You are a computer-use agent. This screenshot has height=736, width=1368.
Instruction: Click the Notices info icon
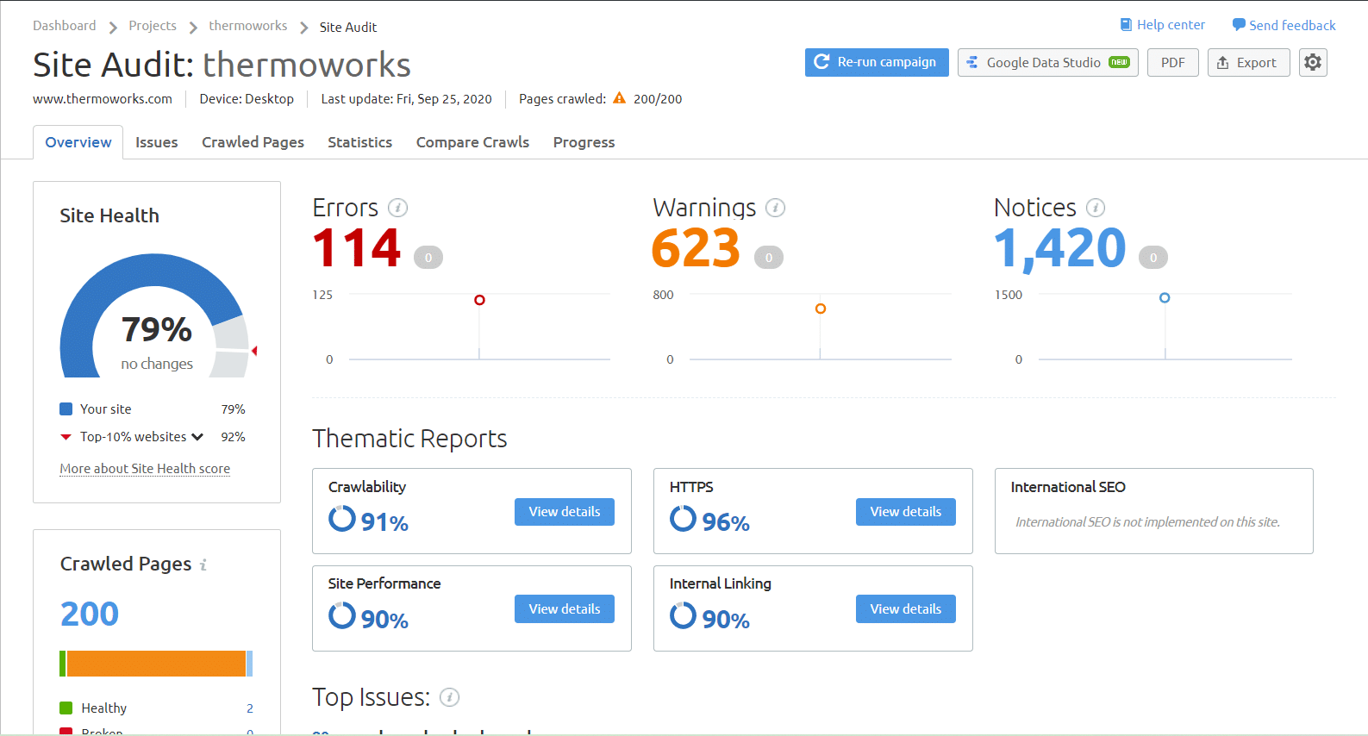1095,208
